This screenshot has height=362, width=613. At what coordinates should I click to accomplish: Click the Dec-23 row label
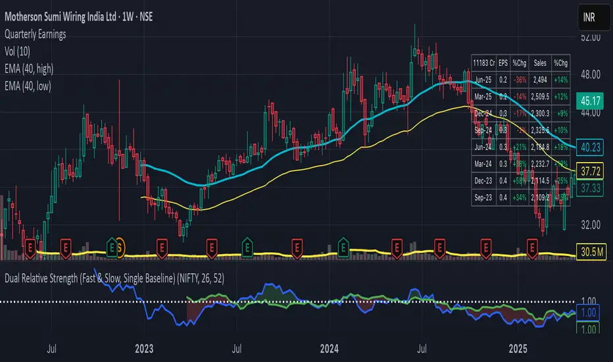point(483,181)
